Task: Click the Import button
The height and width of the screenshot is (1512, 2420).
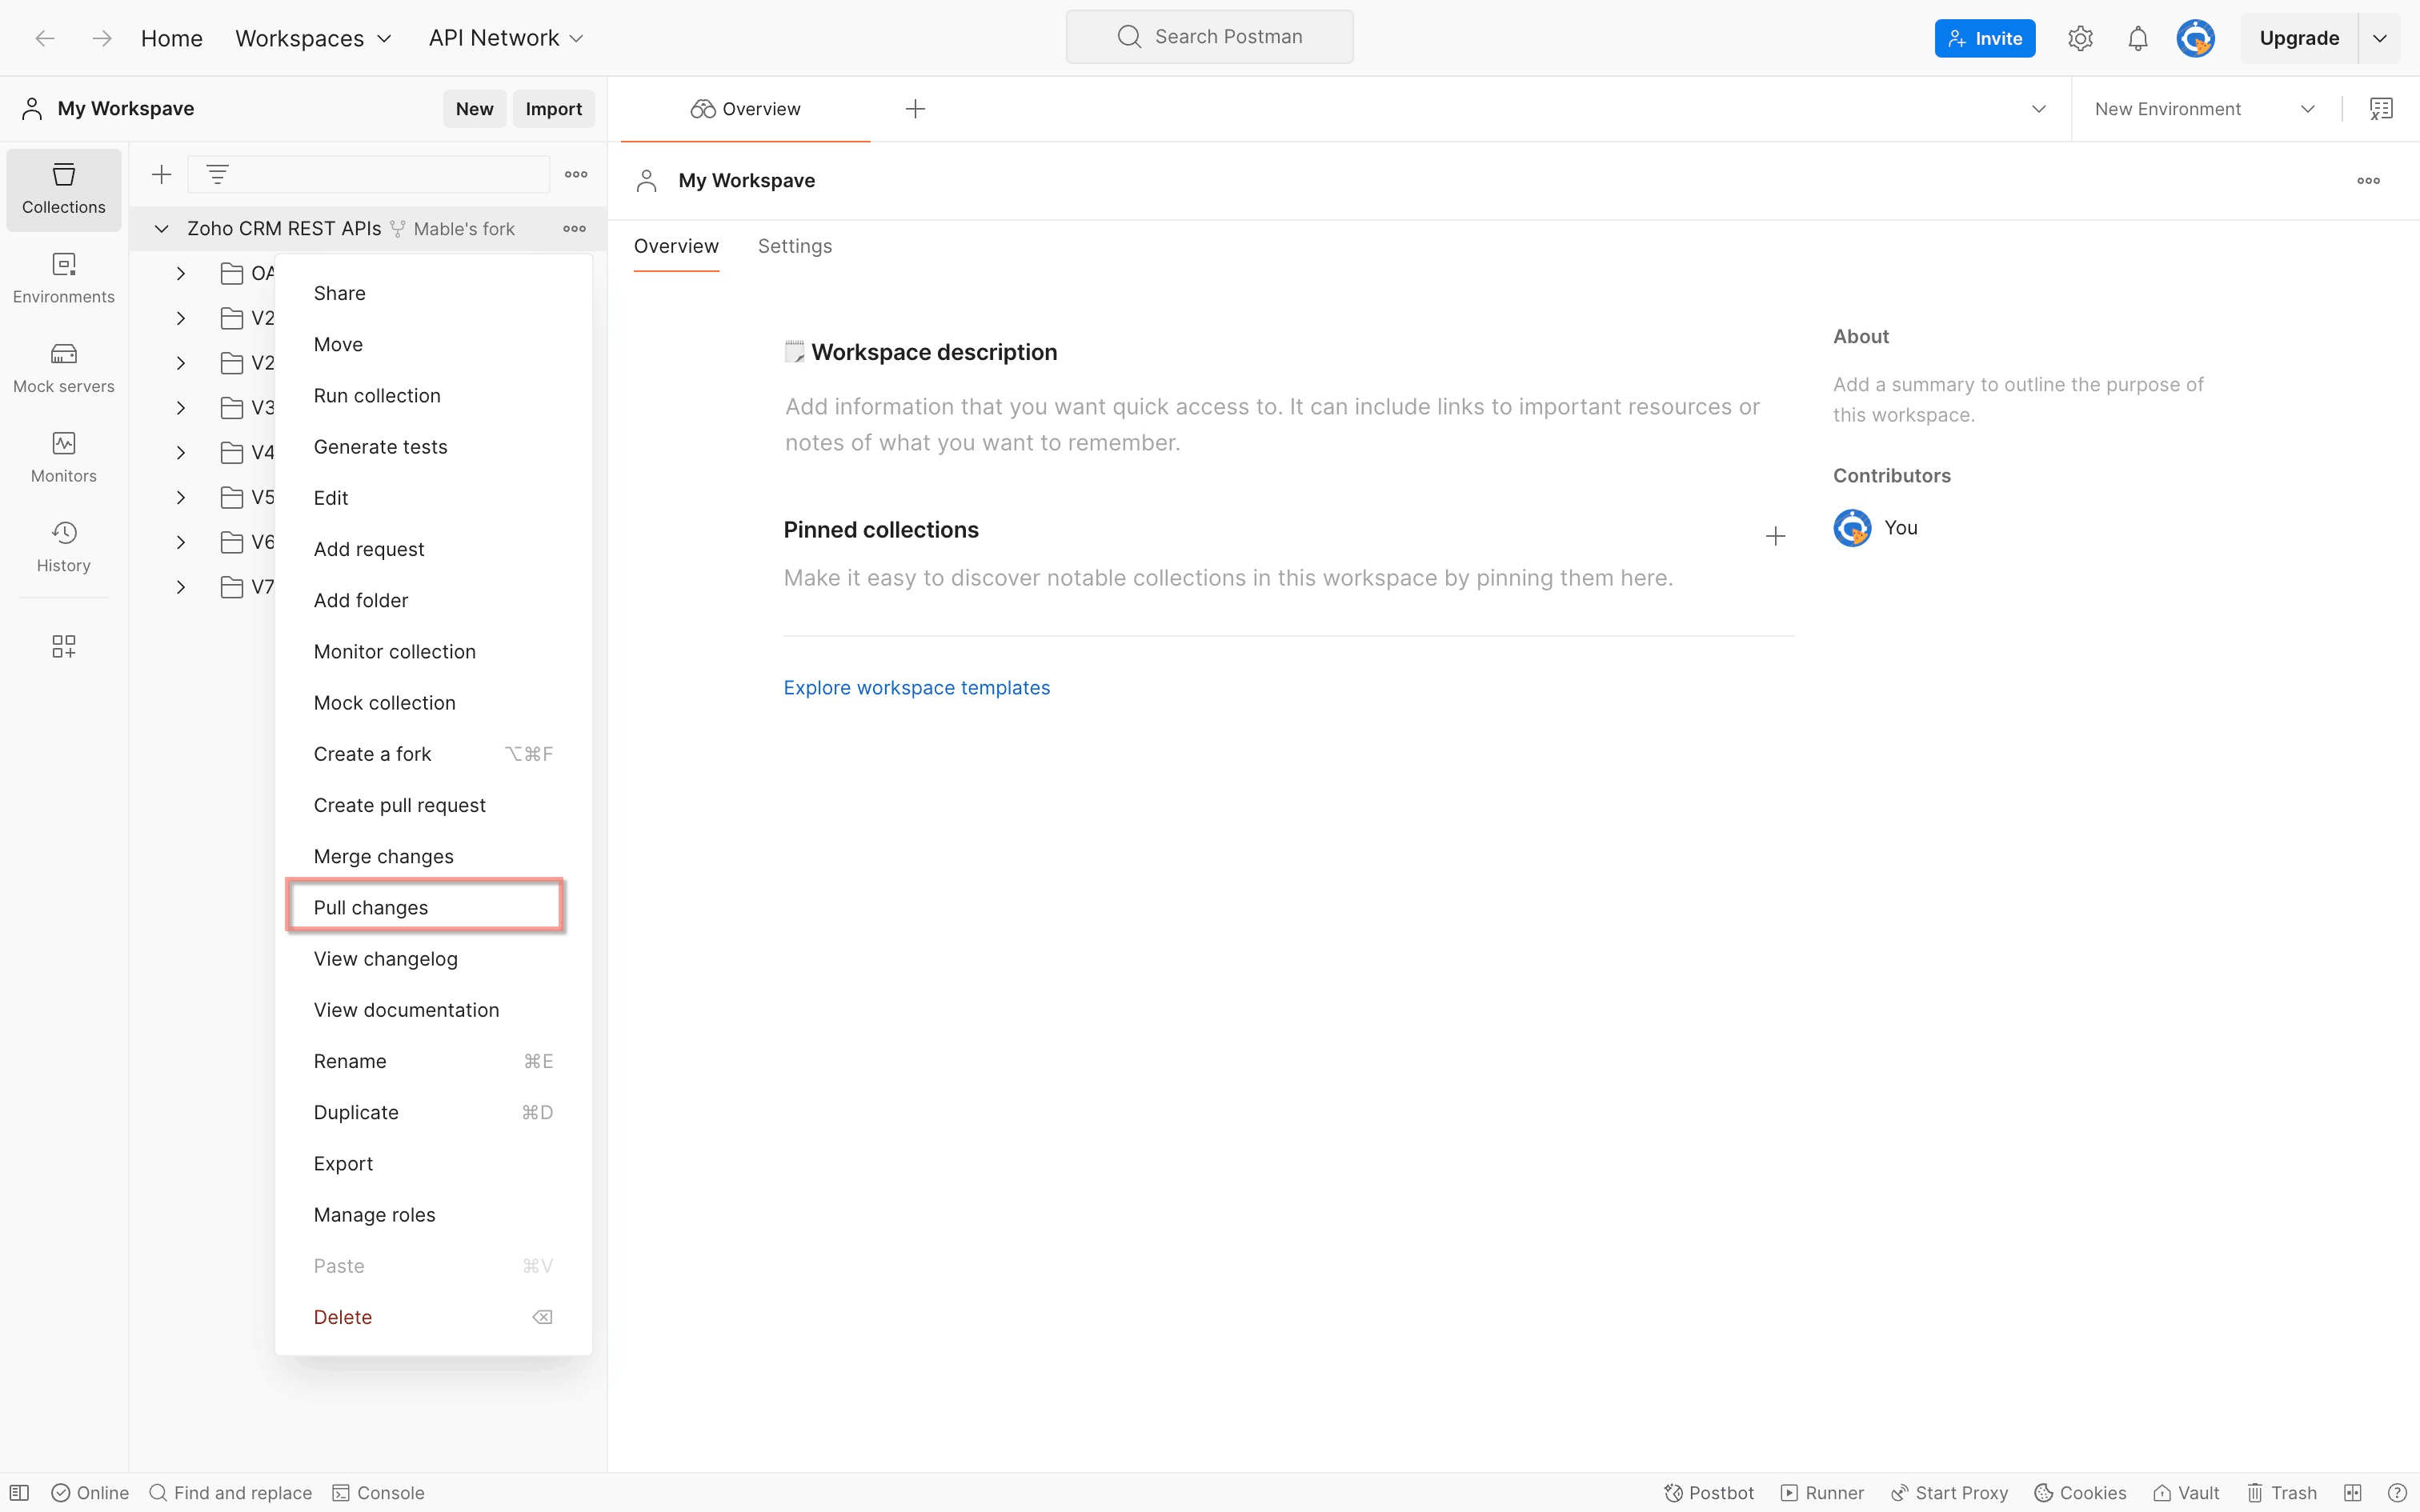Action: click(x=553, y=109)
